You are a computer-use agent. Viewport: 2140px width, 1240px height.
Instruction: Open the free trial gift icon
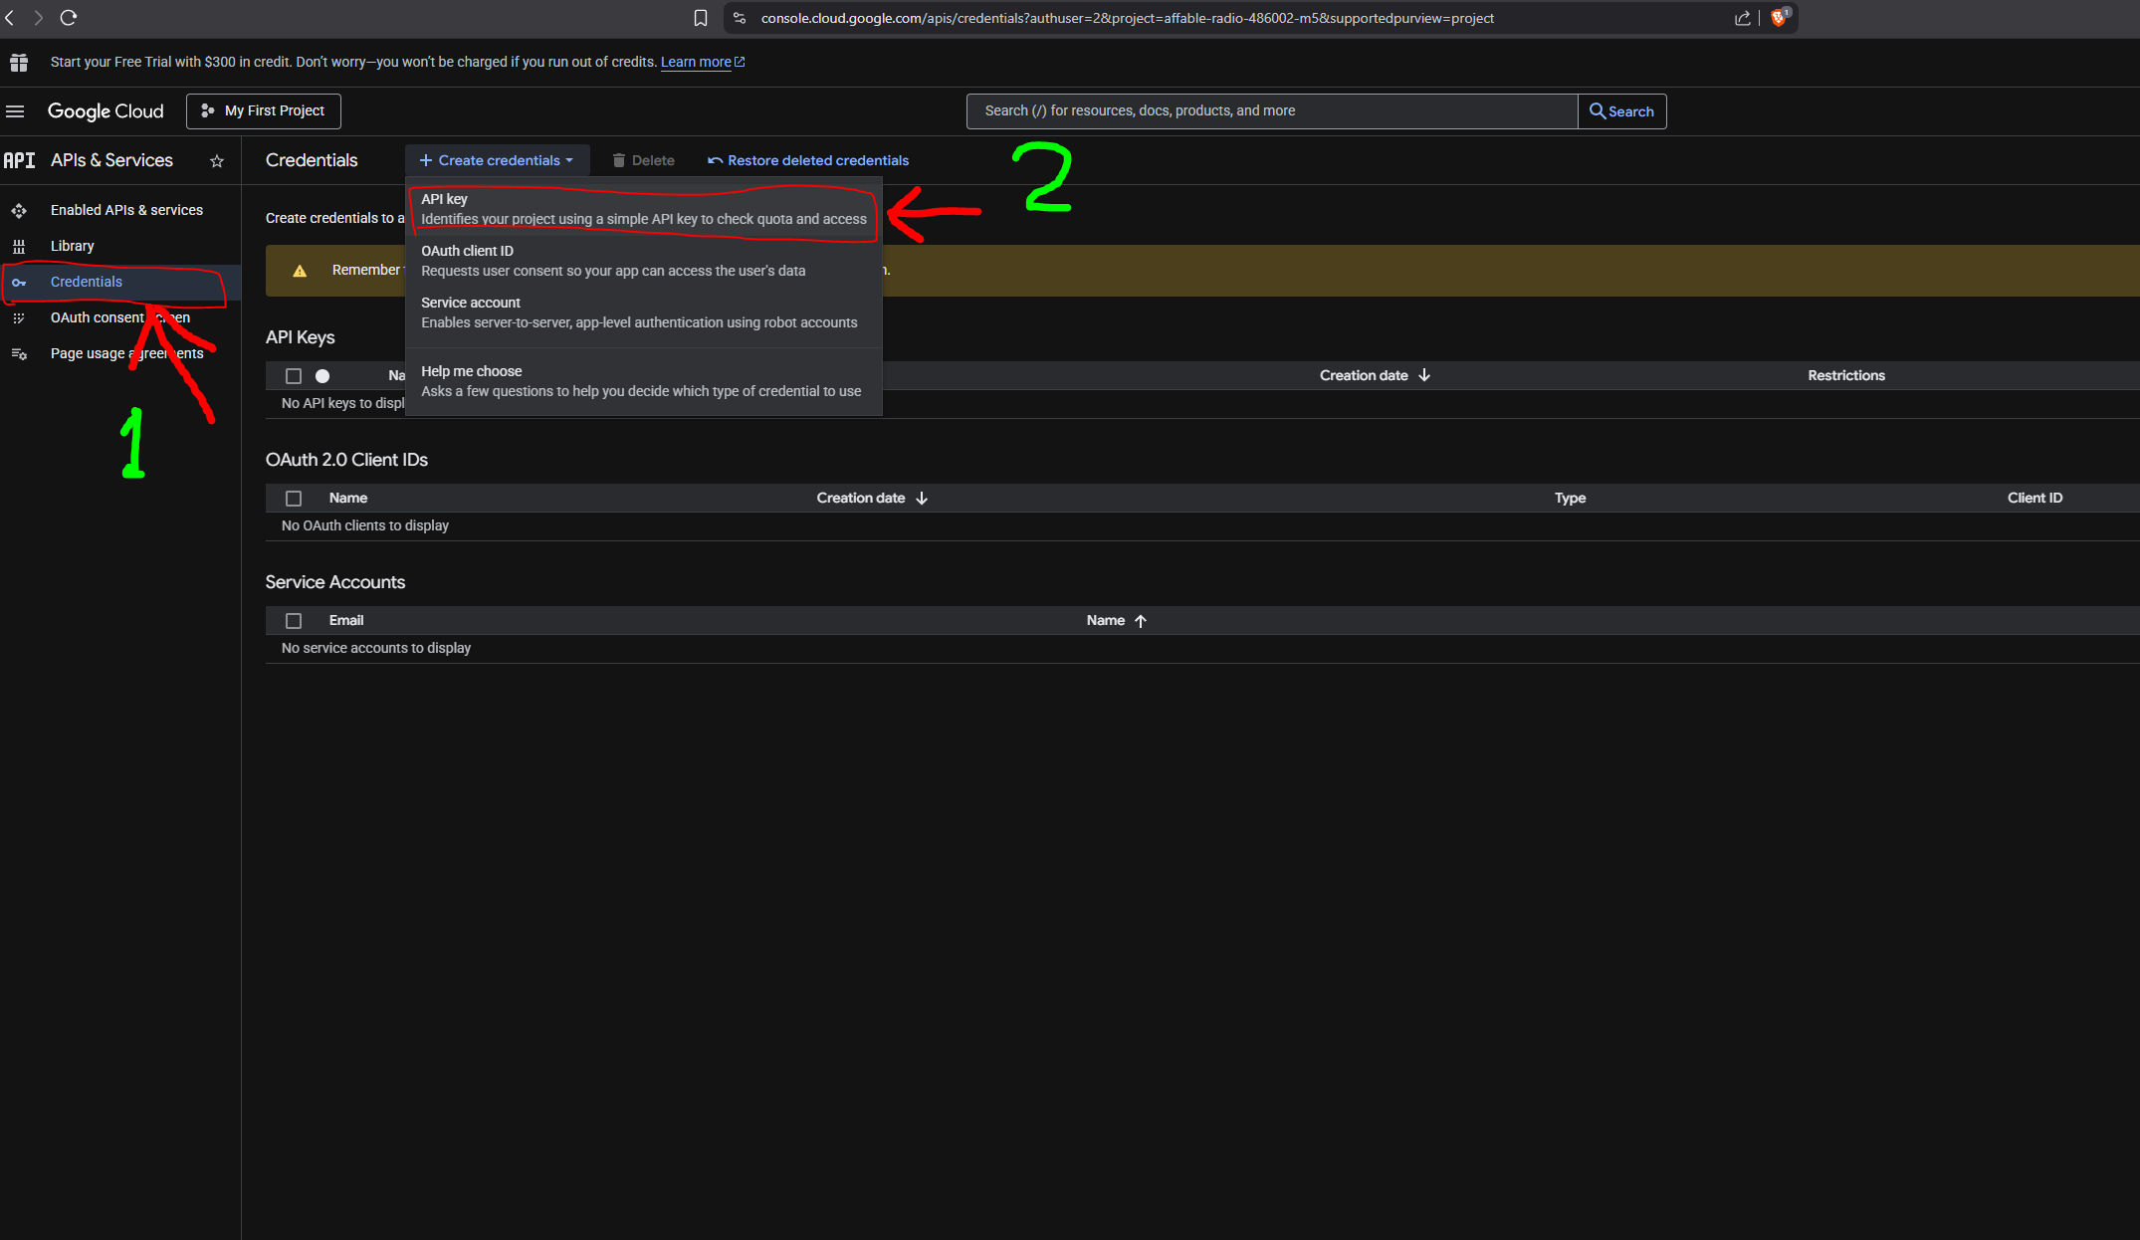[18, 62]
